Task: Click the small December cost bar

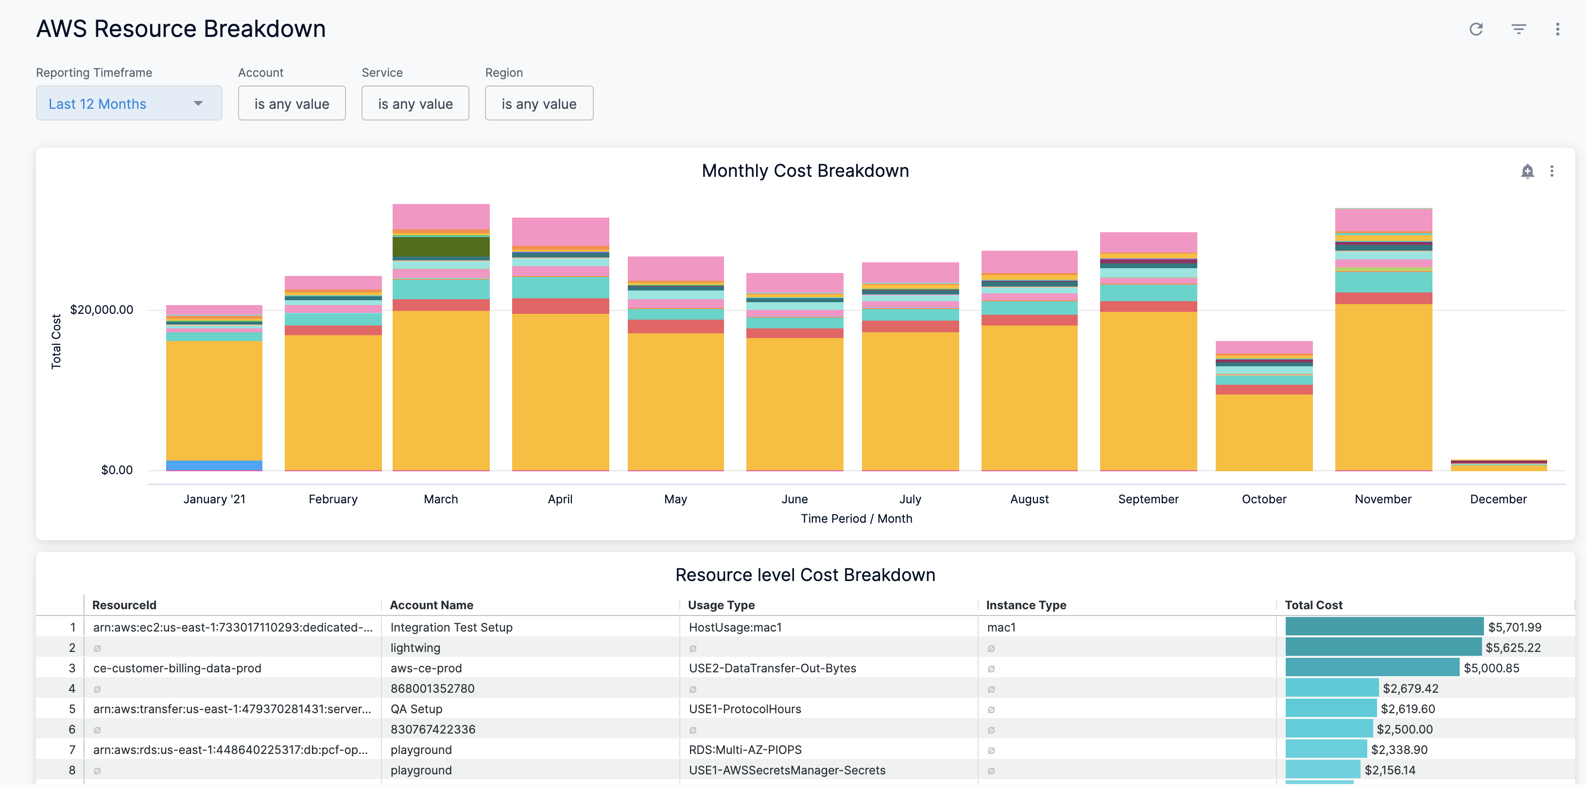Action: (1498, 465)
